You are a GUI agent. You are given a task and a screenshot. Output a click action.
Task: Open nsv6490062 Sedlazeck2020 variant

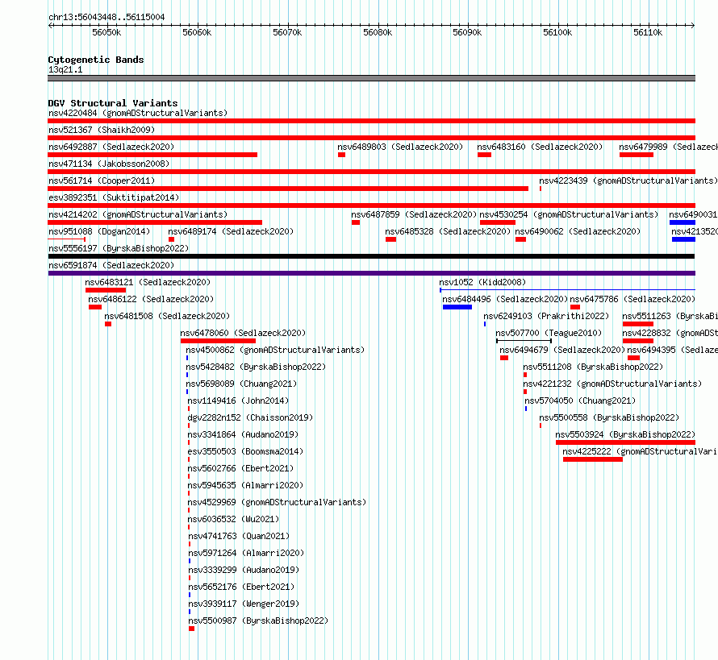tap(578, 231)
